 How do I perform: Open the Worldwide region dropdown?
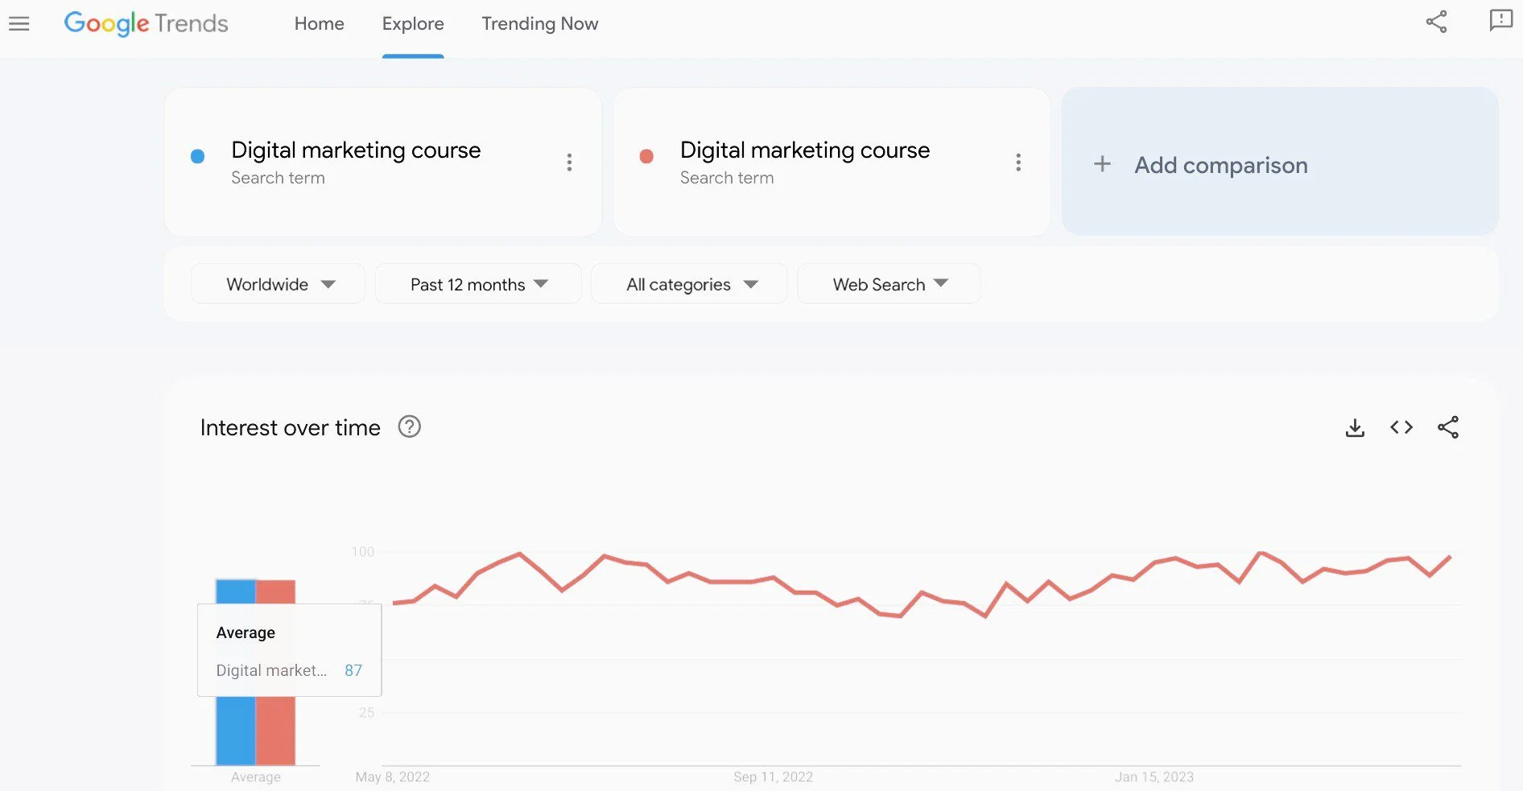278,284
